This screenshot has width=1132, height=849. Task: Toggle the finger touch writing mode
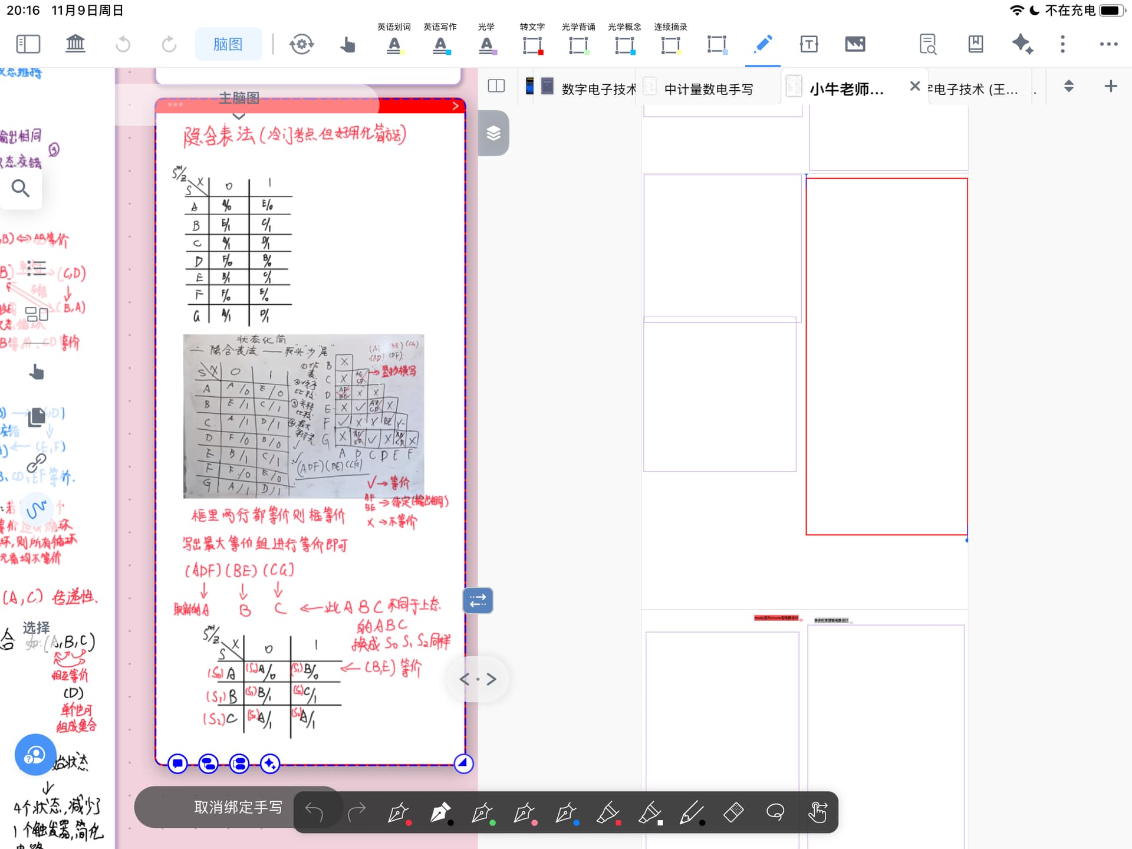point(817,812)
